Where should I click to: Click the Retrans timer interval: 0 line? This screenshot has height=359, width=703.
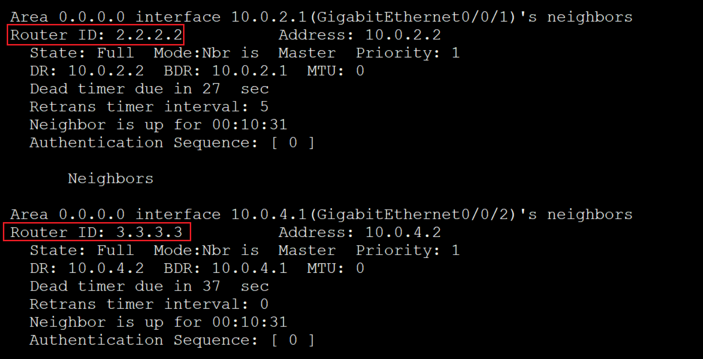point(149,304)
